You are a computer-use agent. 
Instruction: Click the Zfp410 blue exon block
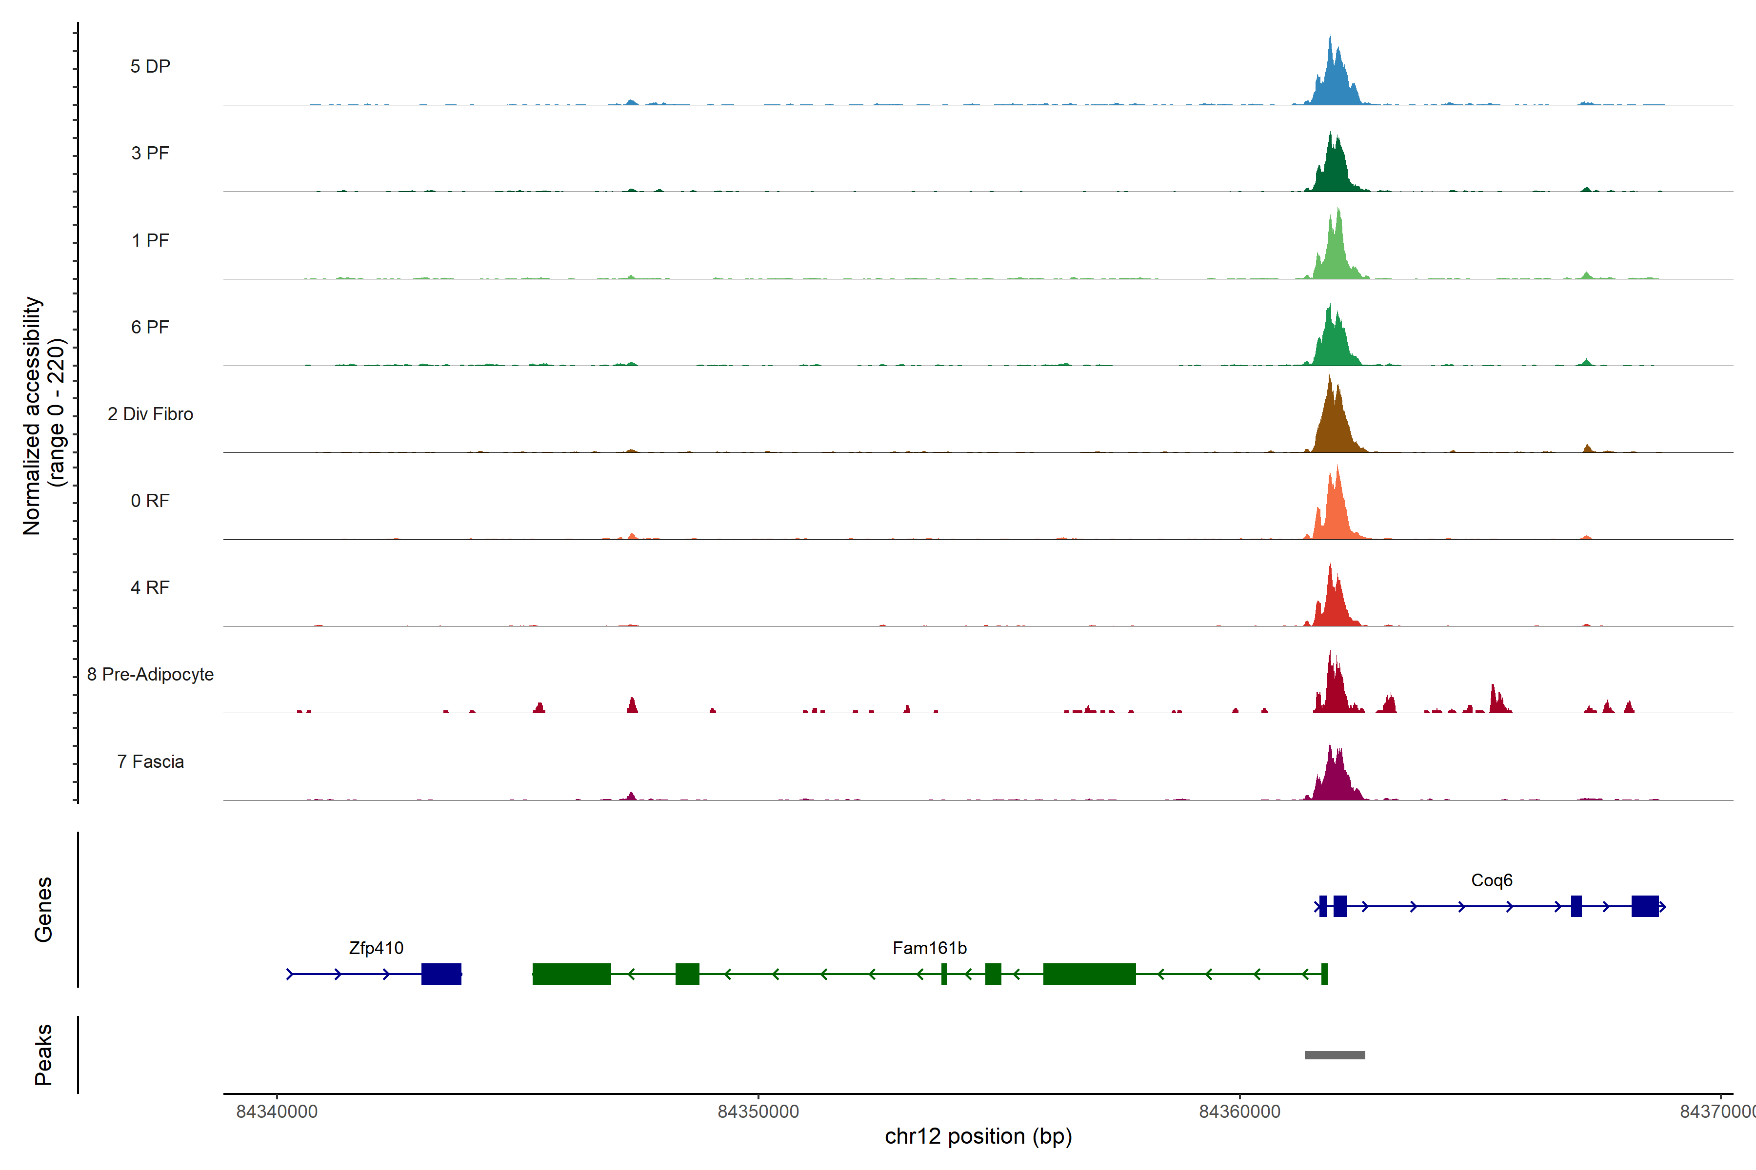(x=440, y=974)
